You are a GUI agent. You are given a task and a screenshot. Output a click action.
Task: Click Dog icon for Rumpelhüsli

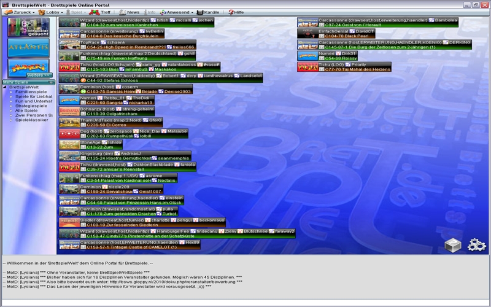pyautogui.click(x=69, y=134)
